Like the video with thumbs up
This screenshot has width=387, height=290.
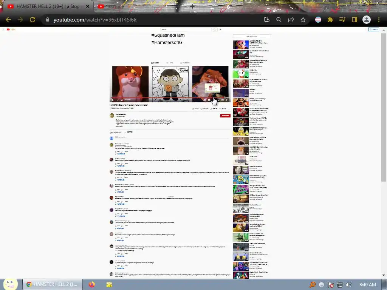pos(195,108)
